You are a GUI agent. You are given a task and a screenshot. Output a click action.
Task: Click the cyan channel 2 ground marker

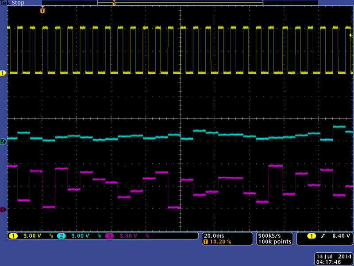click(x=3, y=142)
